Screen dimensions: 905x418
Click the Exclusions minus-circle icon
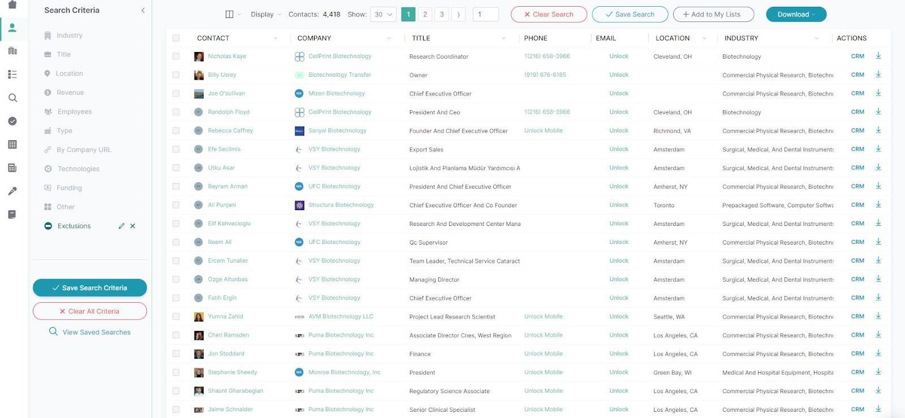coord(48,226)
